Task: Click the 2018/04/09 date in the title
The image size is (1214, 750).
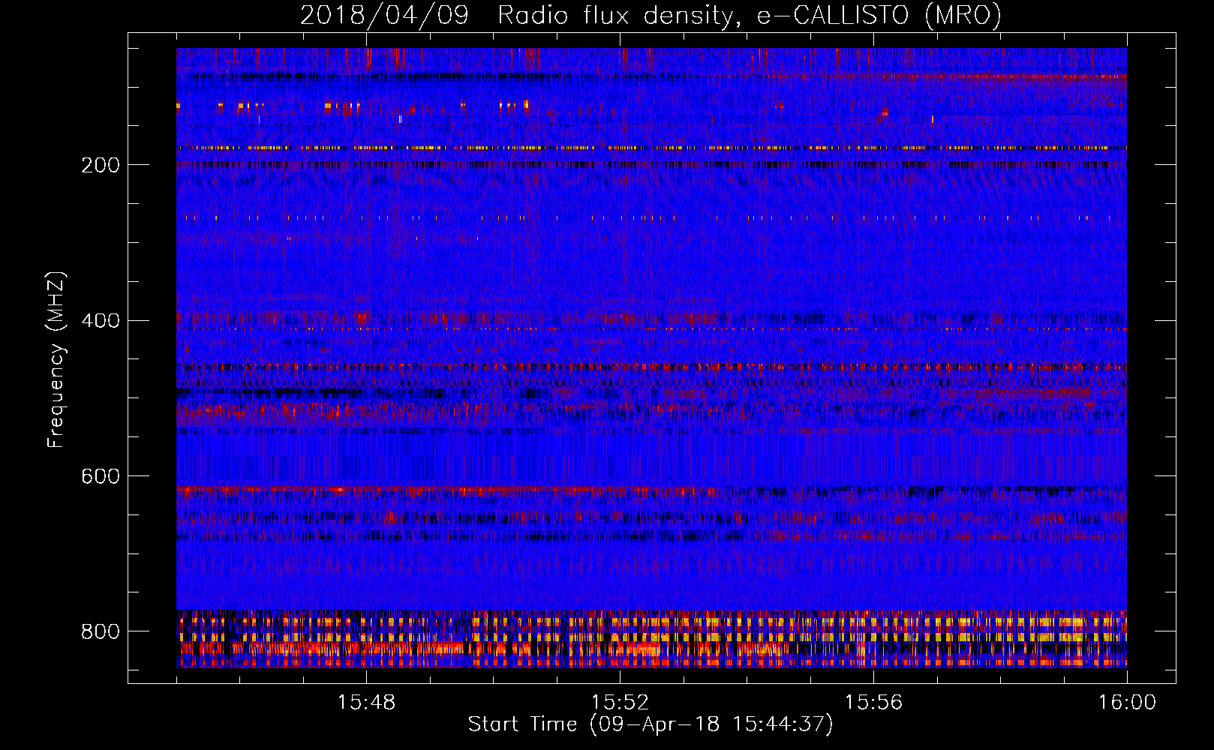Action: (384, 16)
